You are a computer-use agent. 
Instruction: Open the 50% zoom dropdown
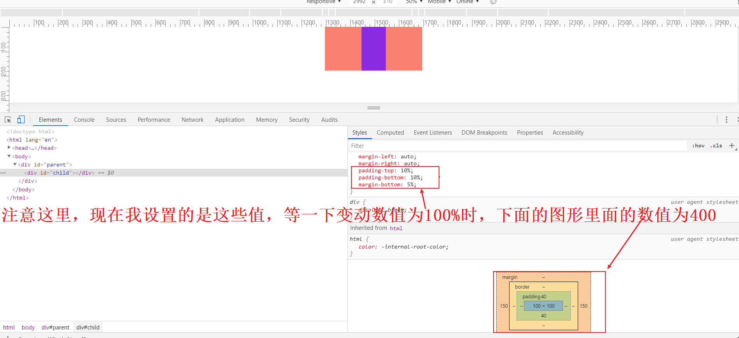click(x=414, y=2)
